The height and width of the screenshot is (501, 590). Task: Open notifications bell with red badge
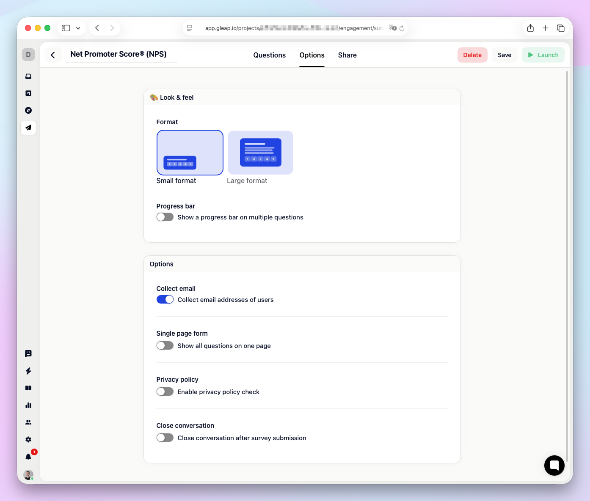point(28,457)
